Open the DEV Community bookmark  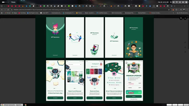[x=115, y=13]
